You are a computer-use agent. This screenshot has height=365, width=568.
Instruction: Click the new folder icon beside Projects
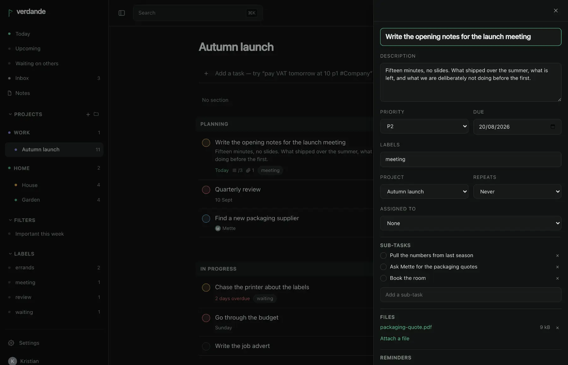[x=96, y=114]
